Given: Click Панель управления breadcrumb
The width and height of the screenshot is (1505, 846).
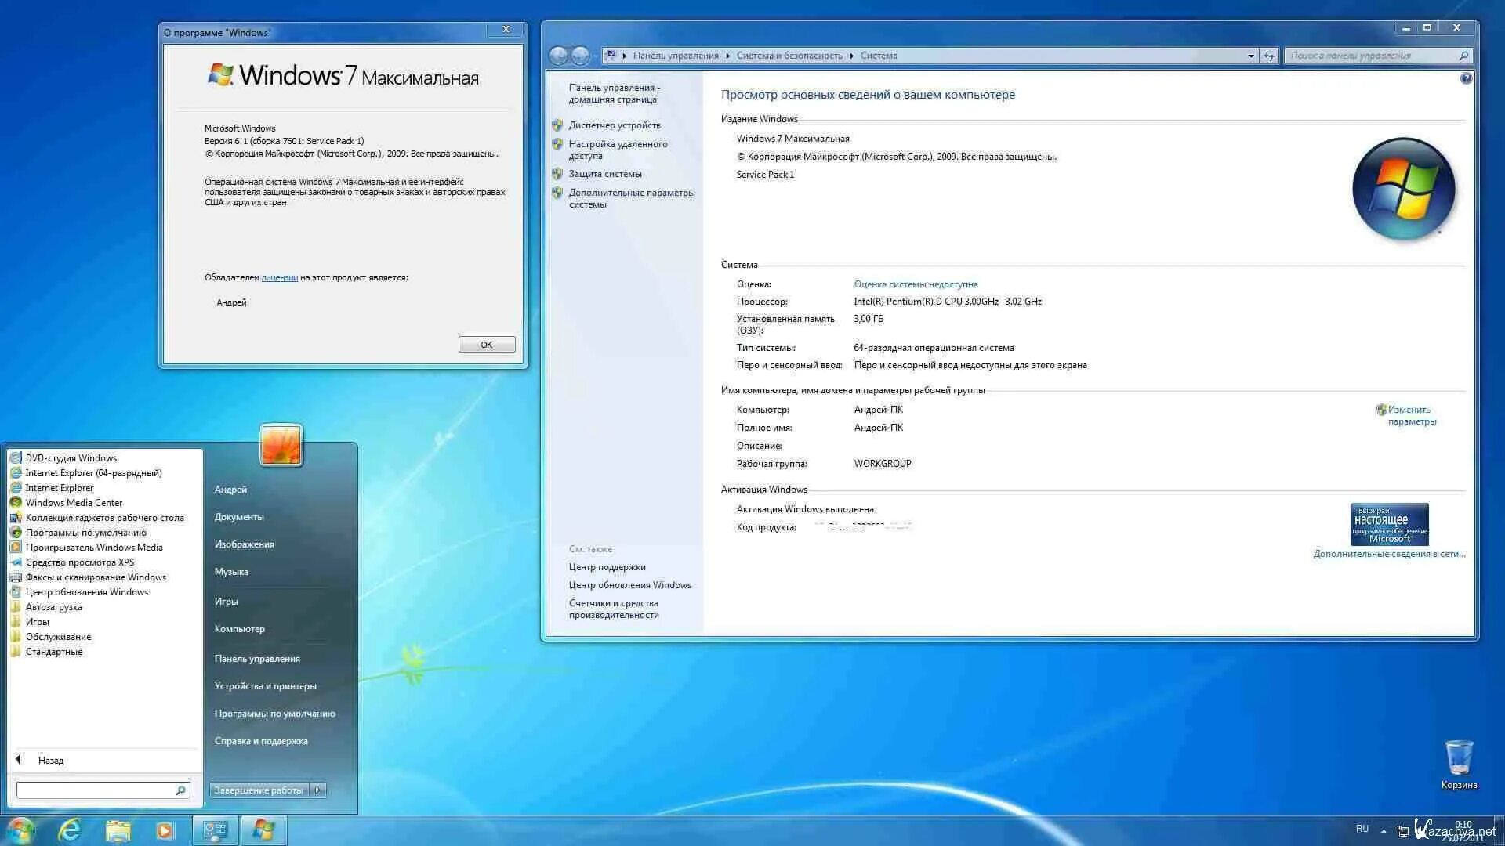Looking at the screenshot, I should [x=676, y=56].
